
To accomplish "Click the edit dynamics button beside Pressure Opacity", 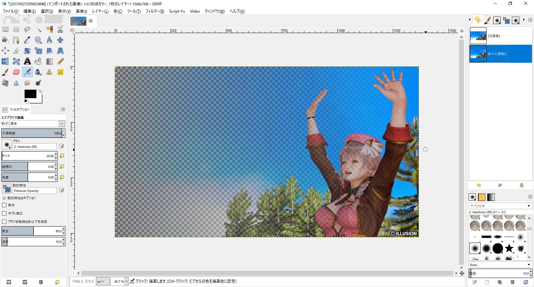I will (x=62, y=190).
